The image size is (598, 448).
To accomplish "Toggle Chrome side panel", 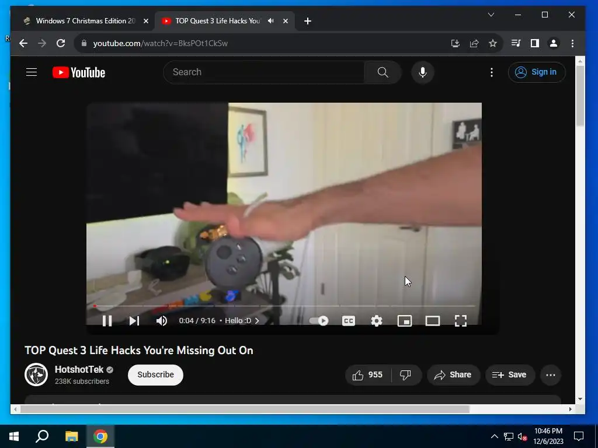I will click(535, 43).
